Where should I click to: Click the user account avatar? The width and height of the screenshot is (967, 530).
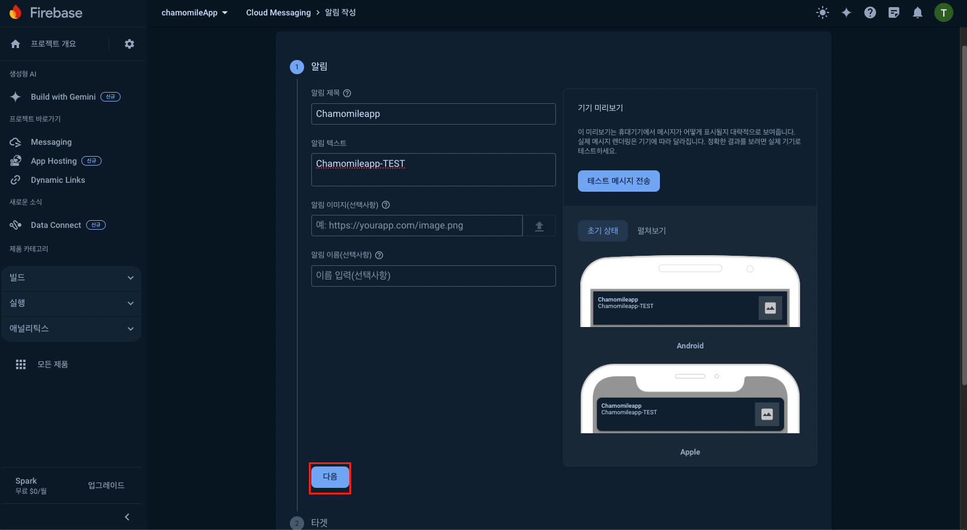click(x=943, y=12)
